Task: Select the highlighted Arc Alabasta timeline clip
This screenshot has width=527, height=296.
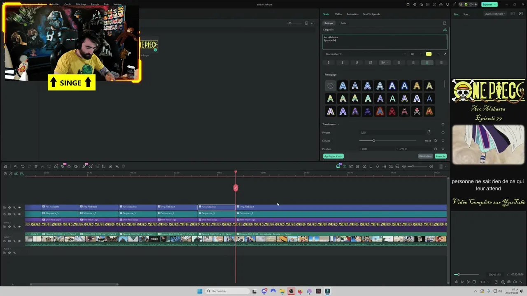Action: tap(217, 207)
